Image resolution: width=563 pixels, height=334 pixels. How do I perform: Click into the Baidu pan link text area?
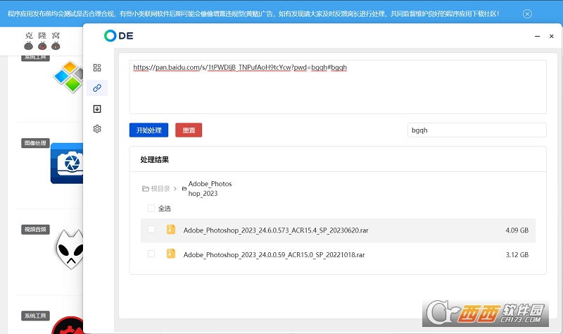338,87
